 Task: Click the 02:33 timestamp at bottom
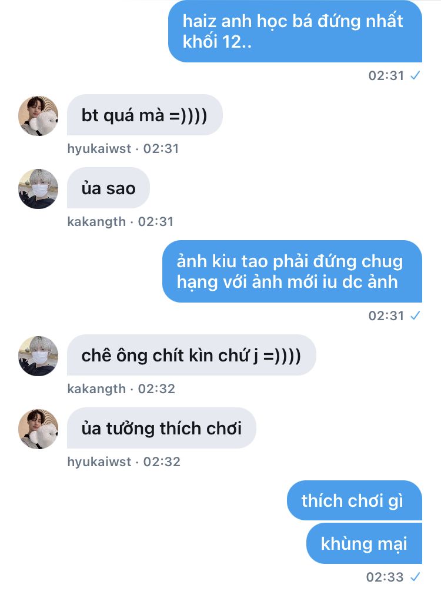pyautogui.click(x=385, y=577)
